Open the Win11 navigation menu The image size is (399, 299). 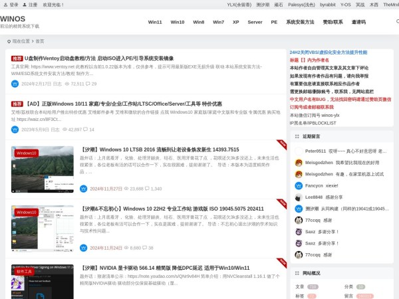(155, 22)
